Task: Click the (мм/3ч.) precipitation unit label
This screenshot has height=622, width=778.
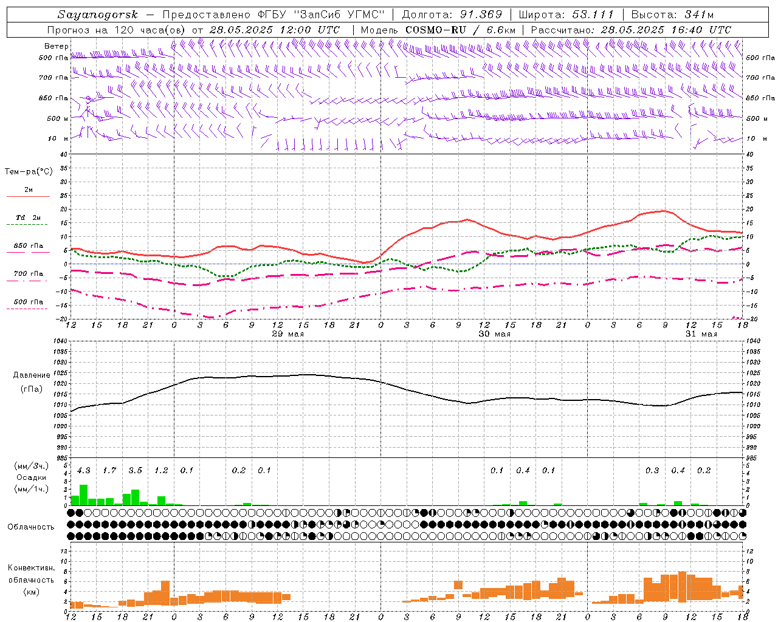Action: click(x=31, y=466)
